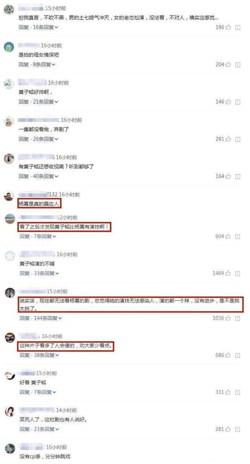This screenshot has height=464, width=250.
Task: Click report icon beside 686 likes
Action: coord(237,355)
